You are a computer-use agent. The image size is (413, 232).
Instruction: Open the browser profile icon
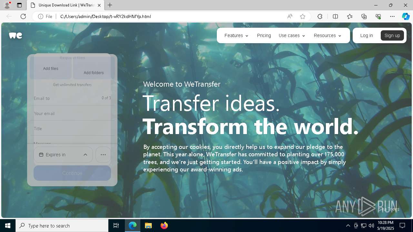click(7, 5)
